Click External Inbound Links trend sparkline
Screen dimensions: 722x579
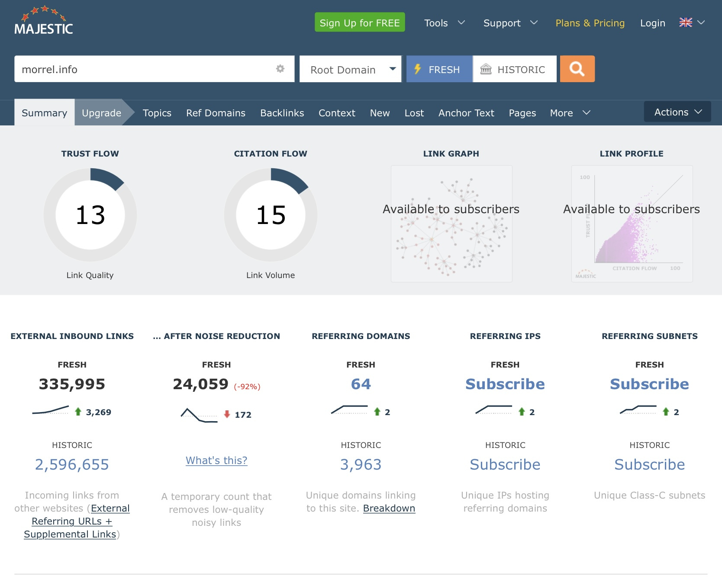(51, 410)
